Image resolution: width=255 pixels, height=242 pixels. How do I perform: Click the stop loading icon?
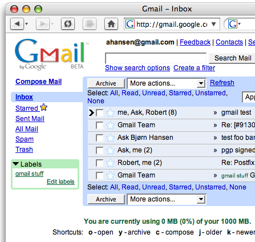[x=90, y=24]
